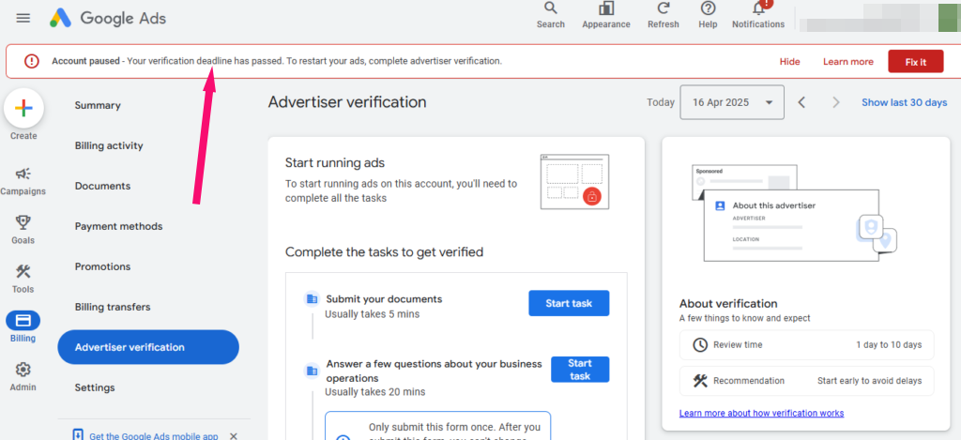Go to the next date range
Screen dimensions: 961x440
(x=836, y=102)
